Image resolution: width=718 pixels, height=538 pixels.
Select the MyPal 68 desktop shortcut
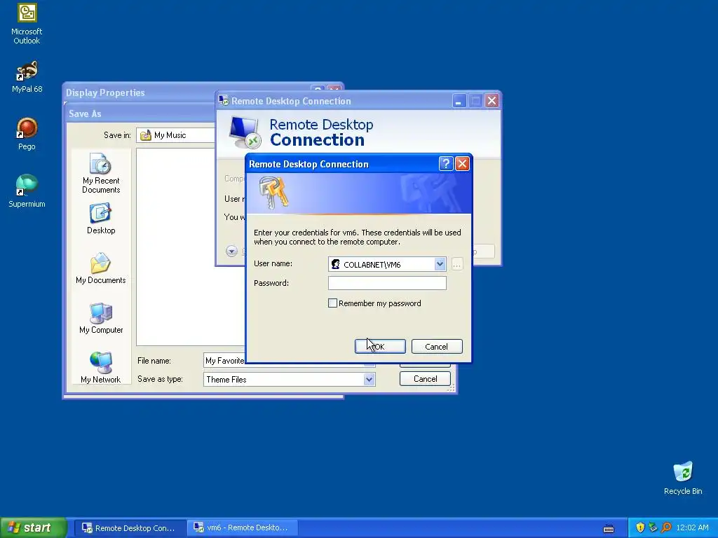(27, 77)
